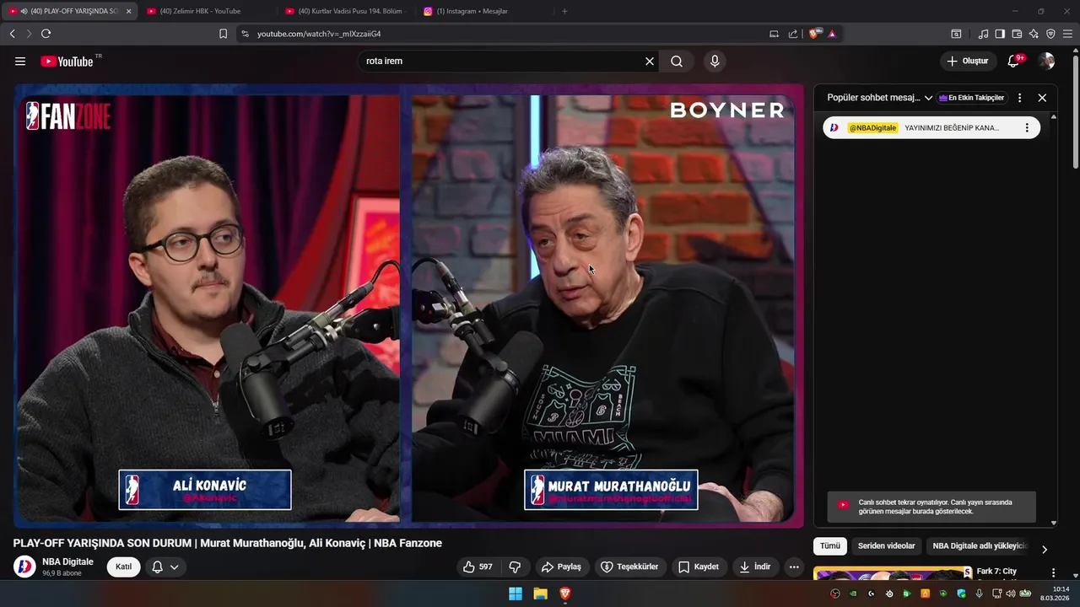Open the YouTube guide hamburger menu
This screenshot has width=1080, height=607.
20,62
